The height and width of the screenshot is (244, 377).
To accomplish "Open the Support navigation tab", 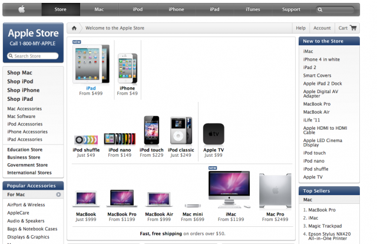I will [291, 9].
